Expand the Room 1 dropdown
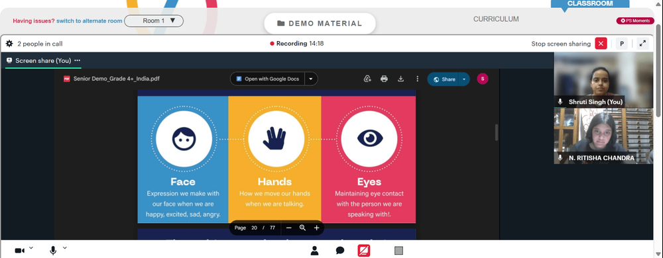 pyautogui.click(x=154, y=21)
